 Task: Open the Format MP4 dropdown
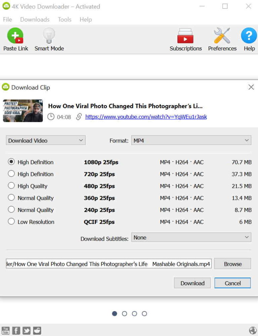[191, 140]
